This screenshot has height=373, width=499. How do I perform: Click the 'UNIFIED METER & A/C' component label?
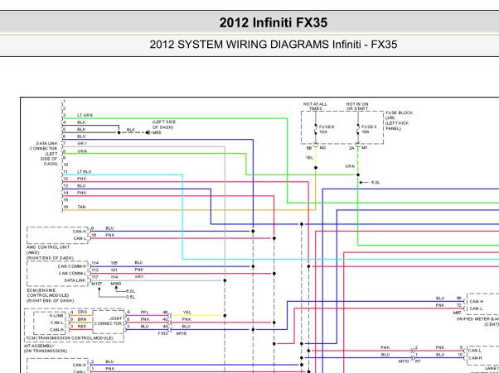477,319
